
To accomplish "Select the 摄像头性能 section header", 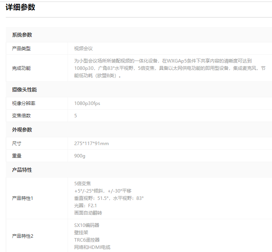I will pos(24,90).
